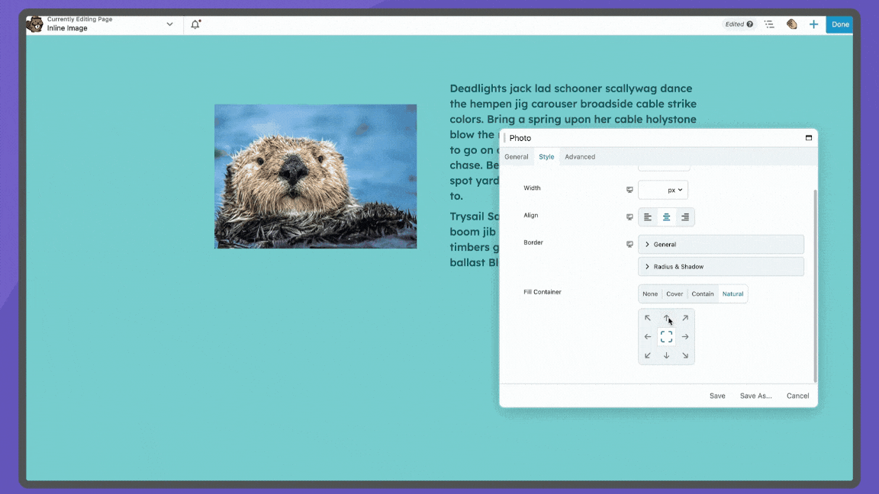Select None for Fill Container

pyautogui.click(x=650, y=294)
